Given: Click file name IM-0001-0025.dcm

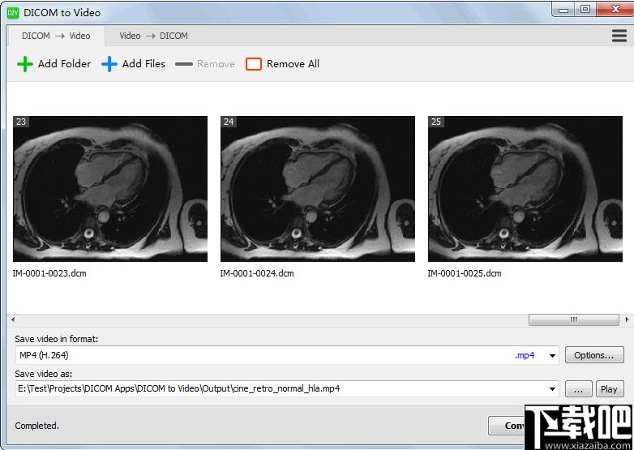Looking at the screenshot, I should [465, 273].
